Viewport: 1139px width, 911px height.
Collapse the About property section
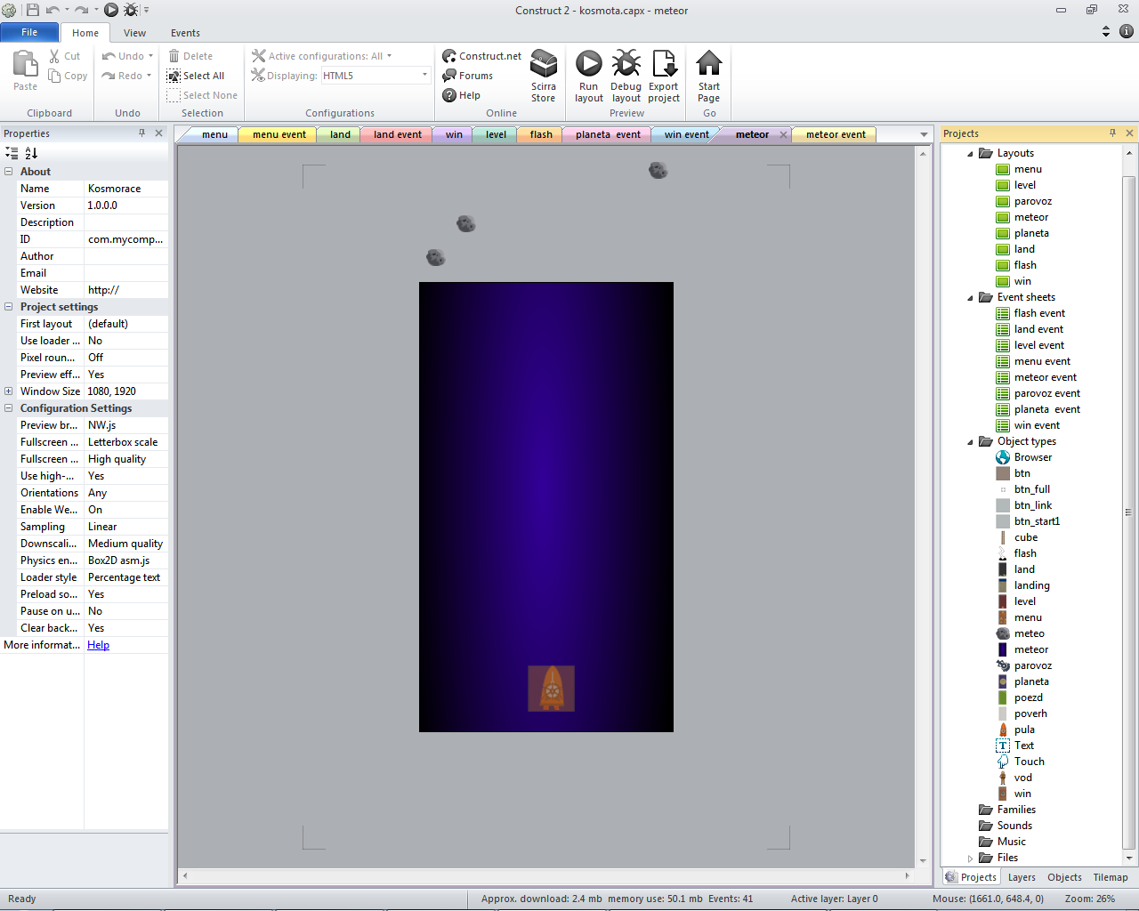[x=9, y=172]
